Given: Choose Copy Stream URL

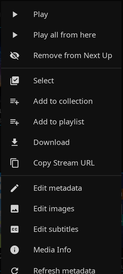Looking at the screenshot, I should [61, 163].
